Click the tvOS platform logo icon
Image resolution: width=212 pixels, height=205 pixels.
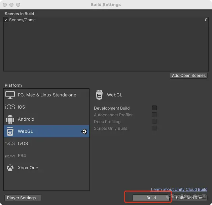[10, 143]
